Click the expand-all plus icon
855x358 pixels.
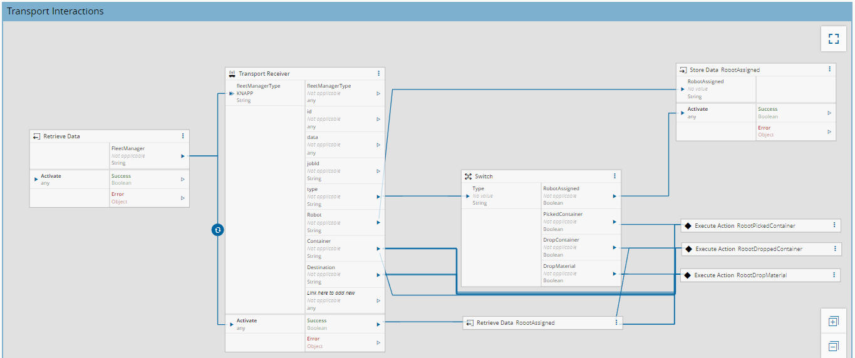[x=833, y=321]
